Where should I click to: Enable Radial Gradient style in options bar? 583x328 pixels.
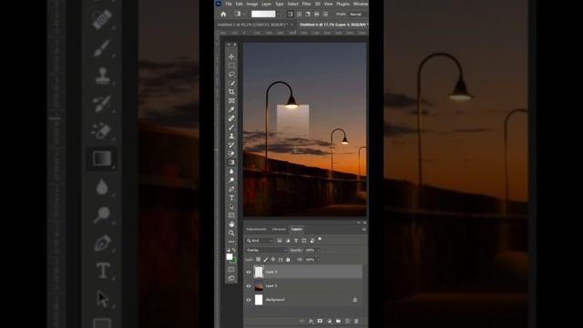(x=299, y=15)
